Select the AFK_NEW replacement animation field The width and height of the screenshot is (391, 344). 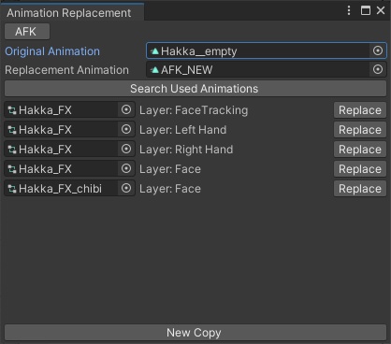(x=267, y=69)
